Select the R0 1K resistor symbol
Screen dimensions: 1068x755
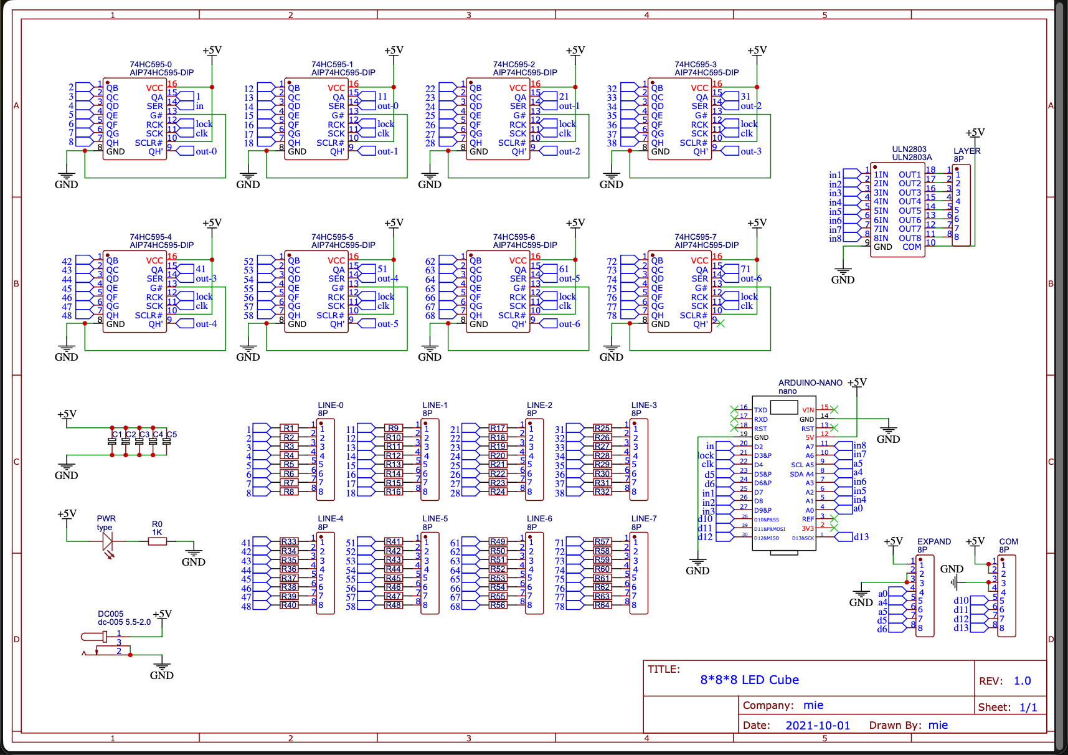[157, 542]
